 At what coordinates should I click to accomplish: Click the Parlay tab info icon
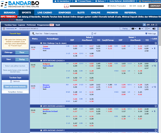coord(27,59)
